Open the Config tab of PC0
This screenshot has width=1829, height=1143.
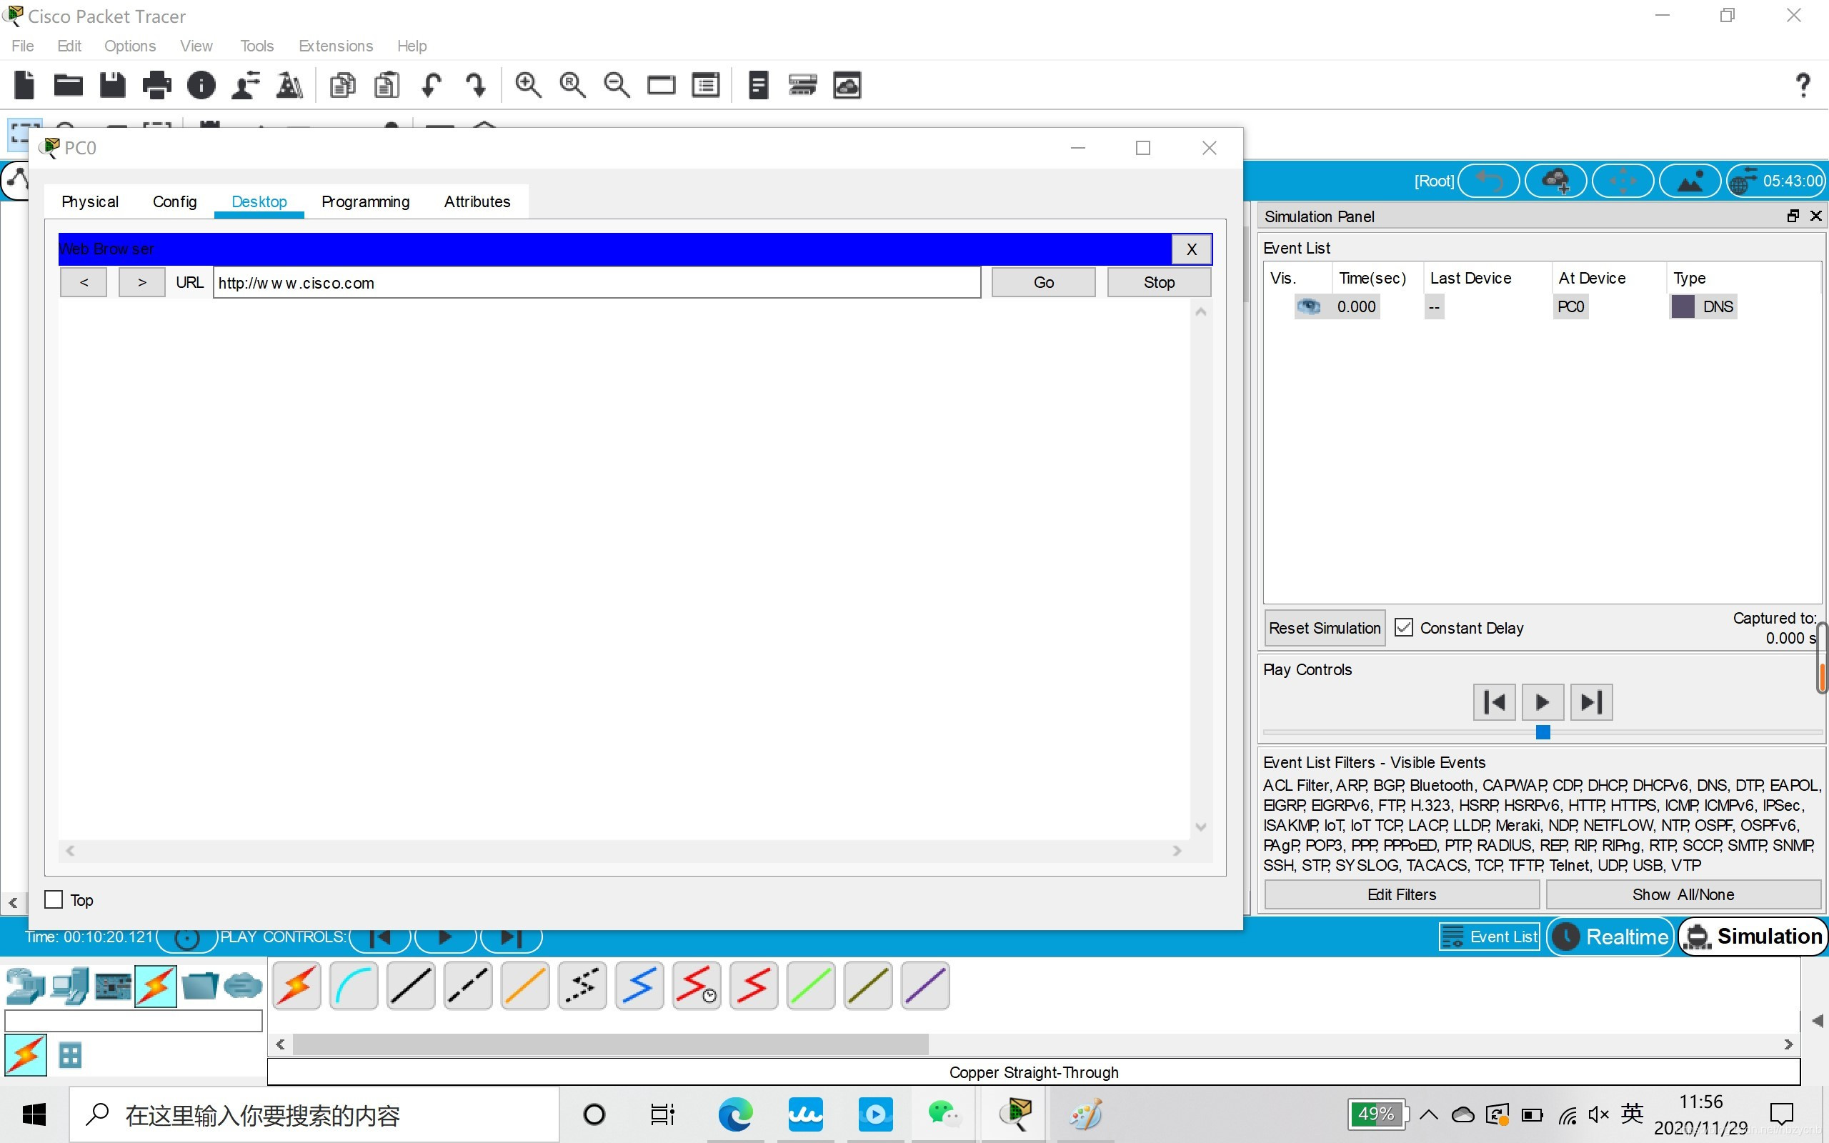(174, 202)
